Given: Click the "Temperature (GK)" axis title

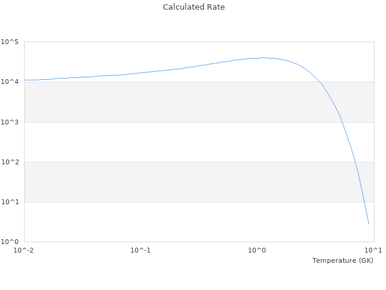Looking at the screenshot, I should (343, 260).
